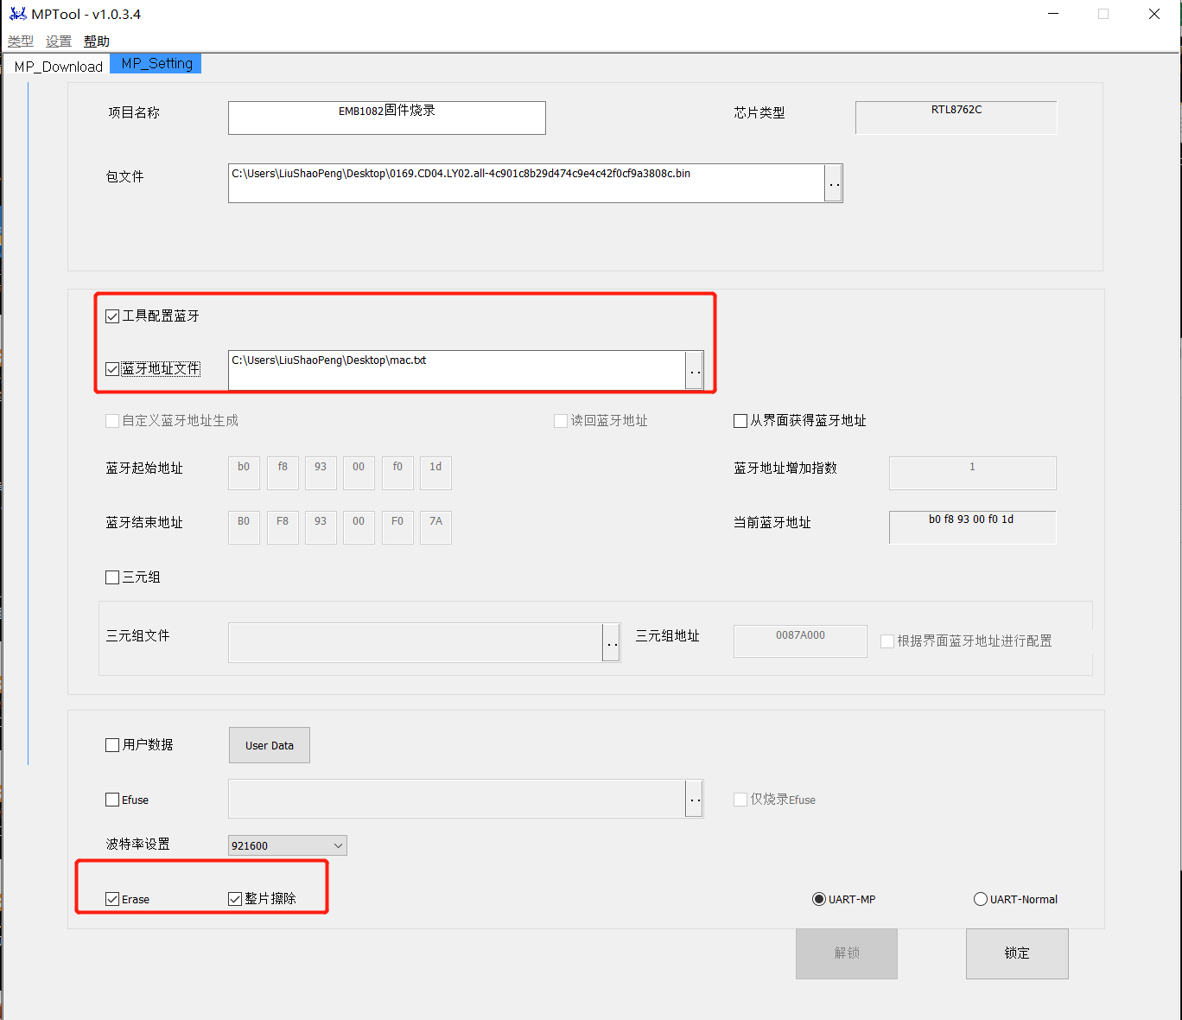Click the 项目名称 input field
1182x1020 pixels.
pyautogui.click(x=387, y=118)
